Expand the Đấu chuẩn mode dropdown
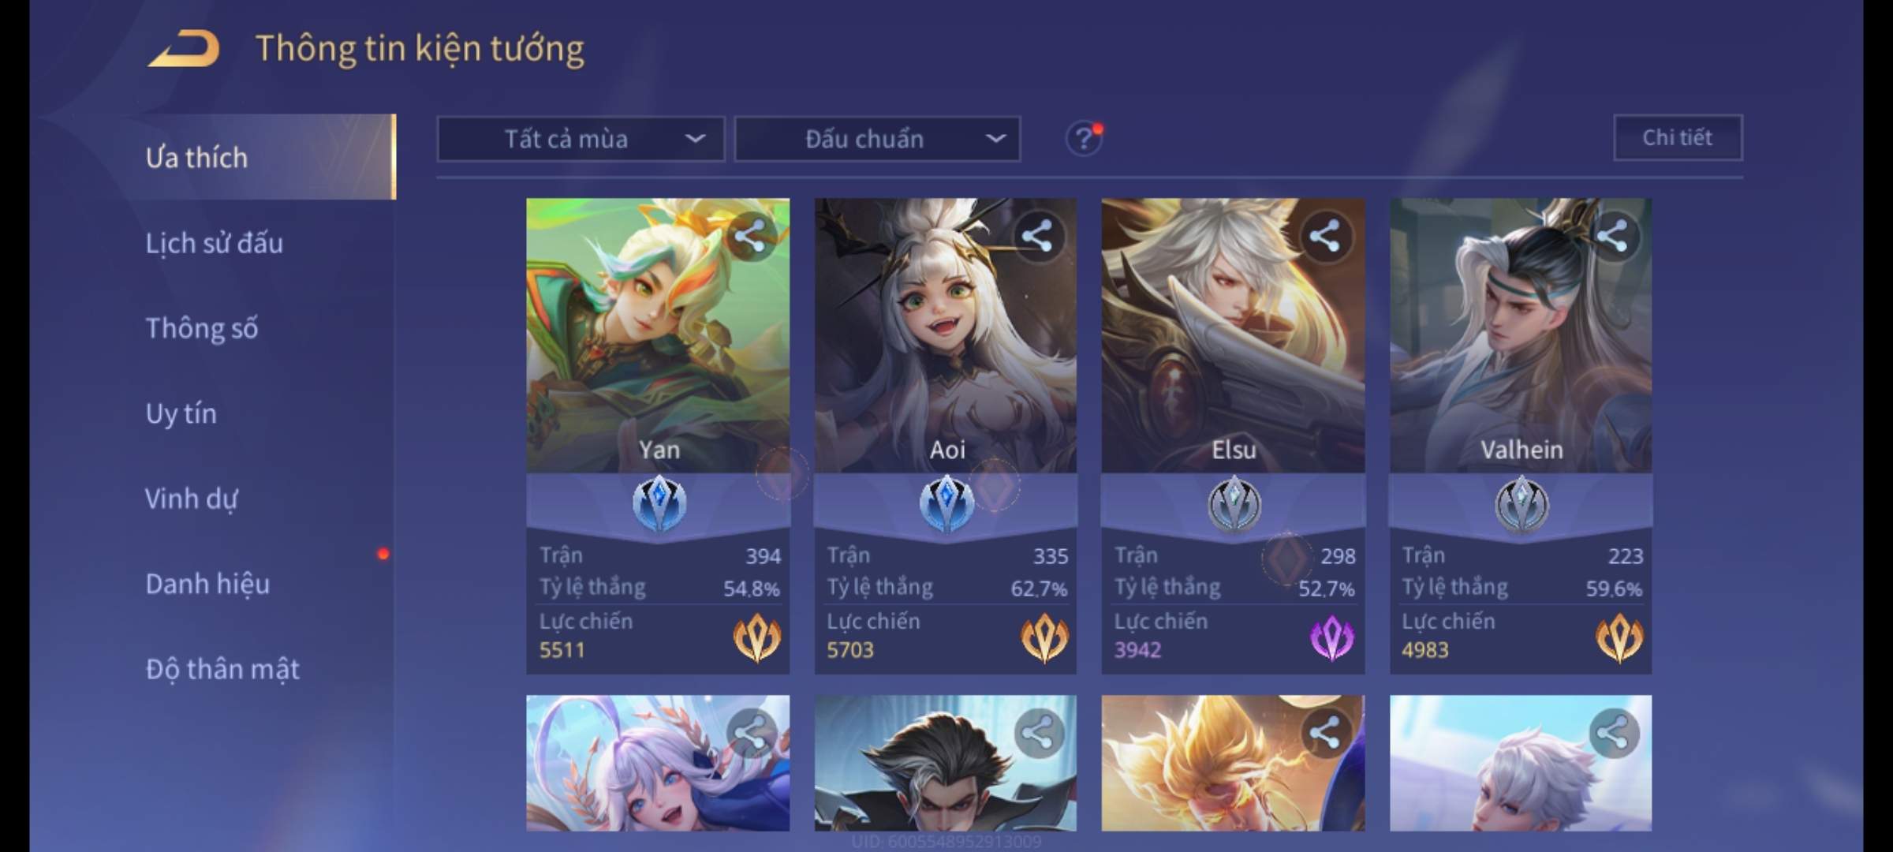 point(878,139)
